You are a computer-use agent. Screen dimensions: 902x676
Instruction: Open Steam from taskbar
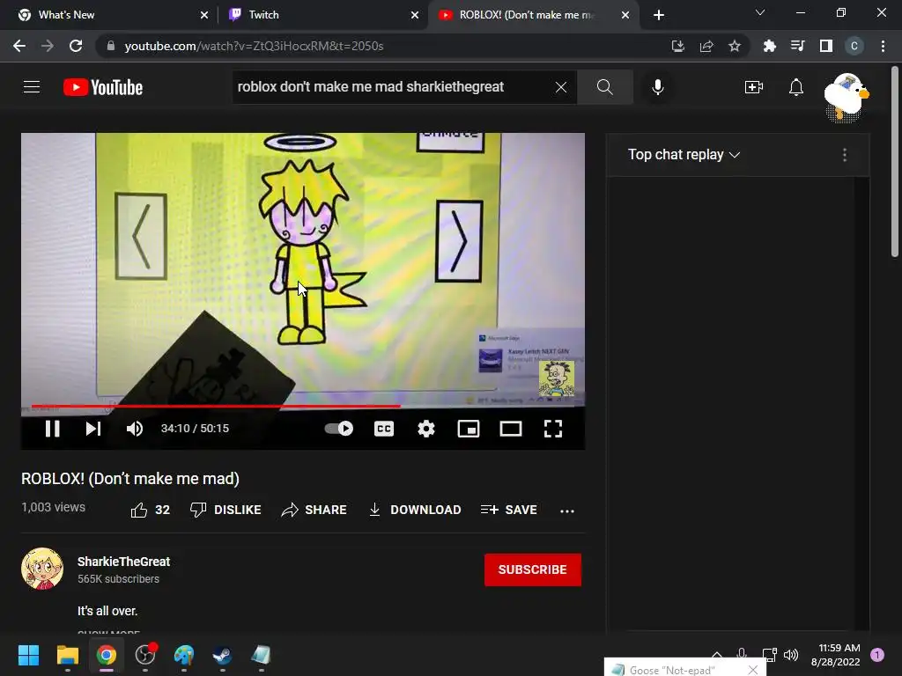pyautogui.click(x=222, y=655)
